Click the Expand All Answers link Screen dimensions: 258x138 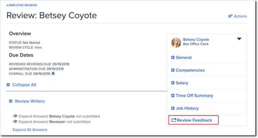pos(30,130)
